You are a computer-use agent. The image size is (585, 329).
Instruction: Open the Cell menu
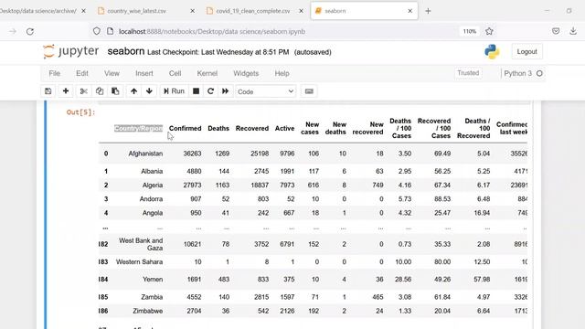(175, 73)
